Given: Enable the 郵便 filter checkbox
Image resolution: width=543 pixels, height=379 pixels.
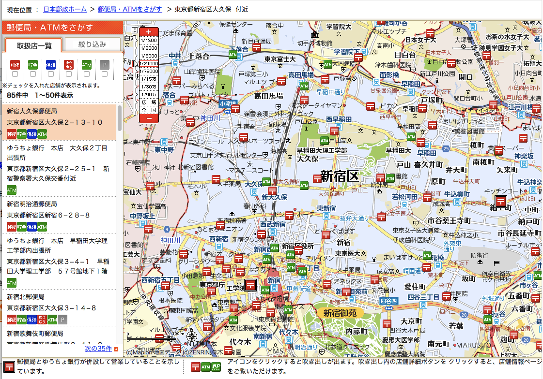Looking at the screenshot, I should coord(15,74).
